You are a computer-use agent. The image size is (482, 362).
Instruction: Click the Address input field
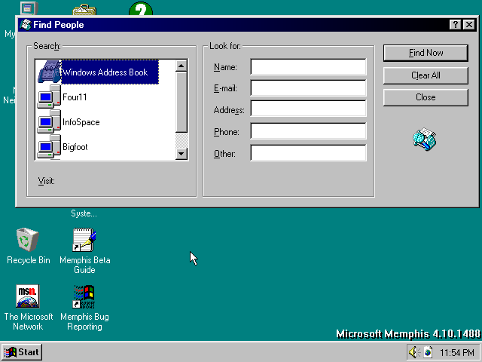tap(308, 109)
